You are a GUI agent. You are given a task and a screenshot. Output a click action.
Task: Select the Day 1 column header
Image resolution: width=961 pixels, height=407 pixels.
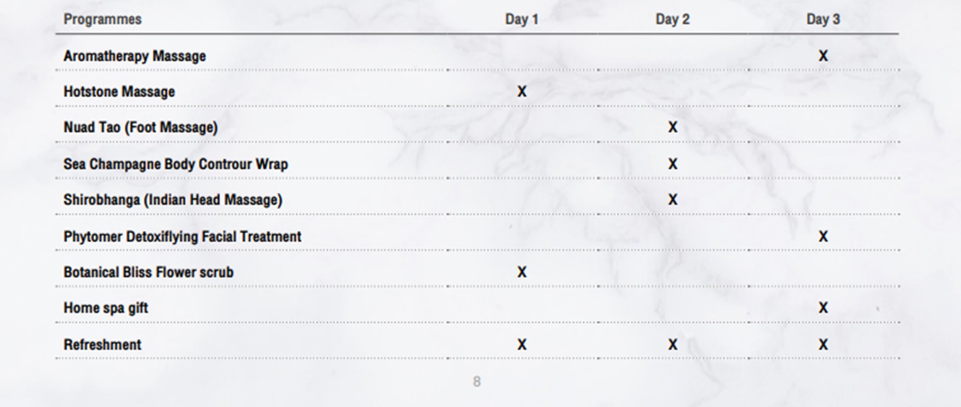(x=521, y=19)
